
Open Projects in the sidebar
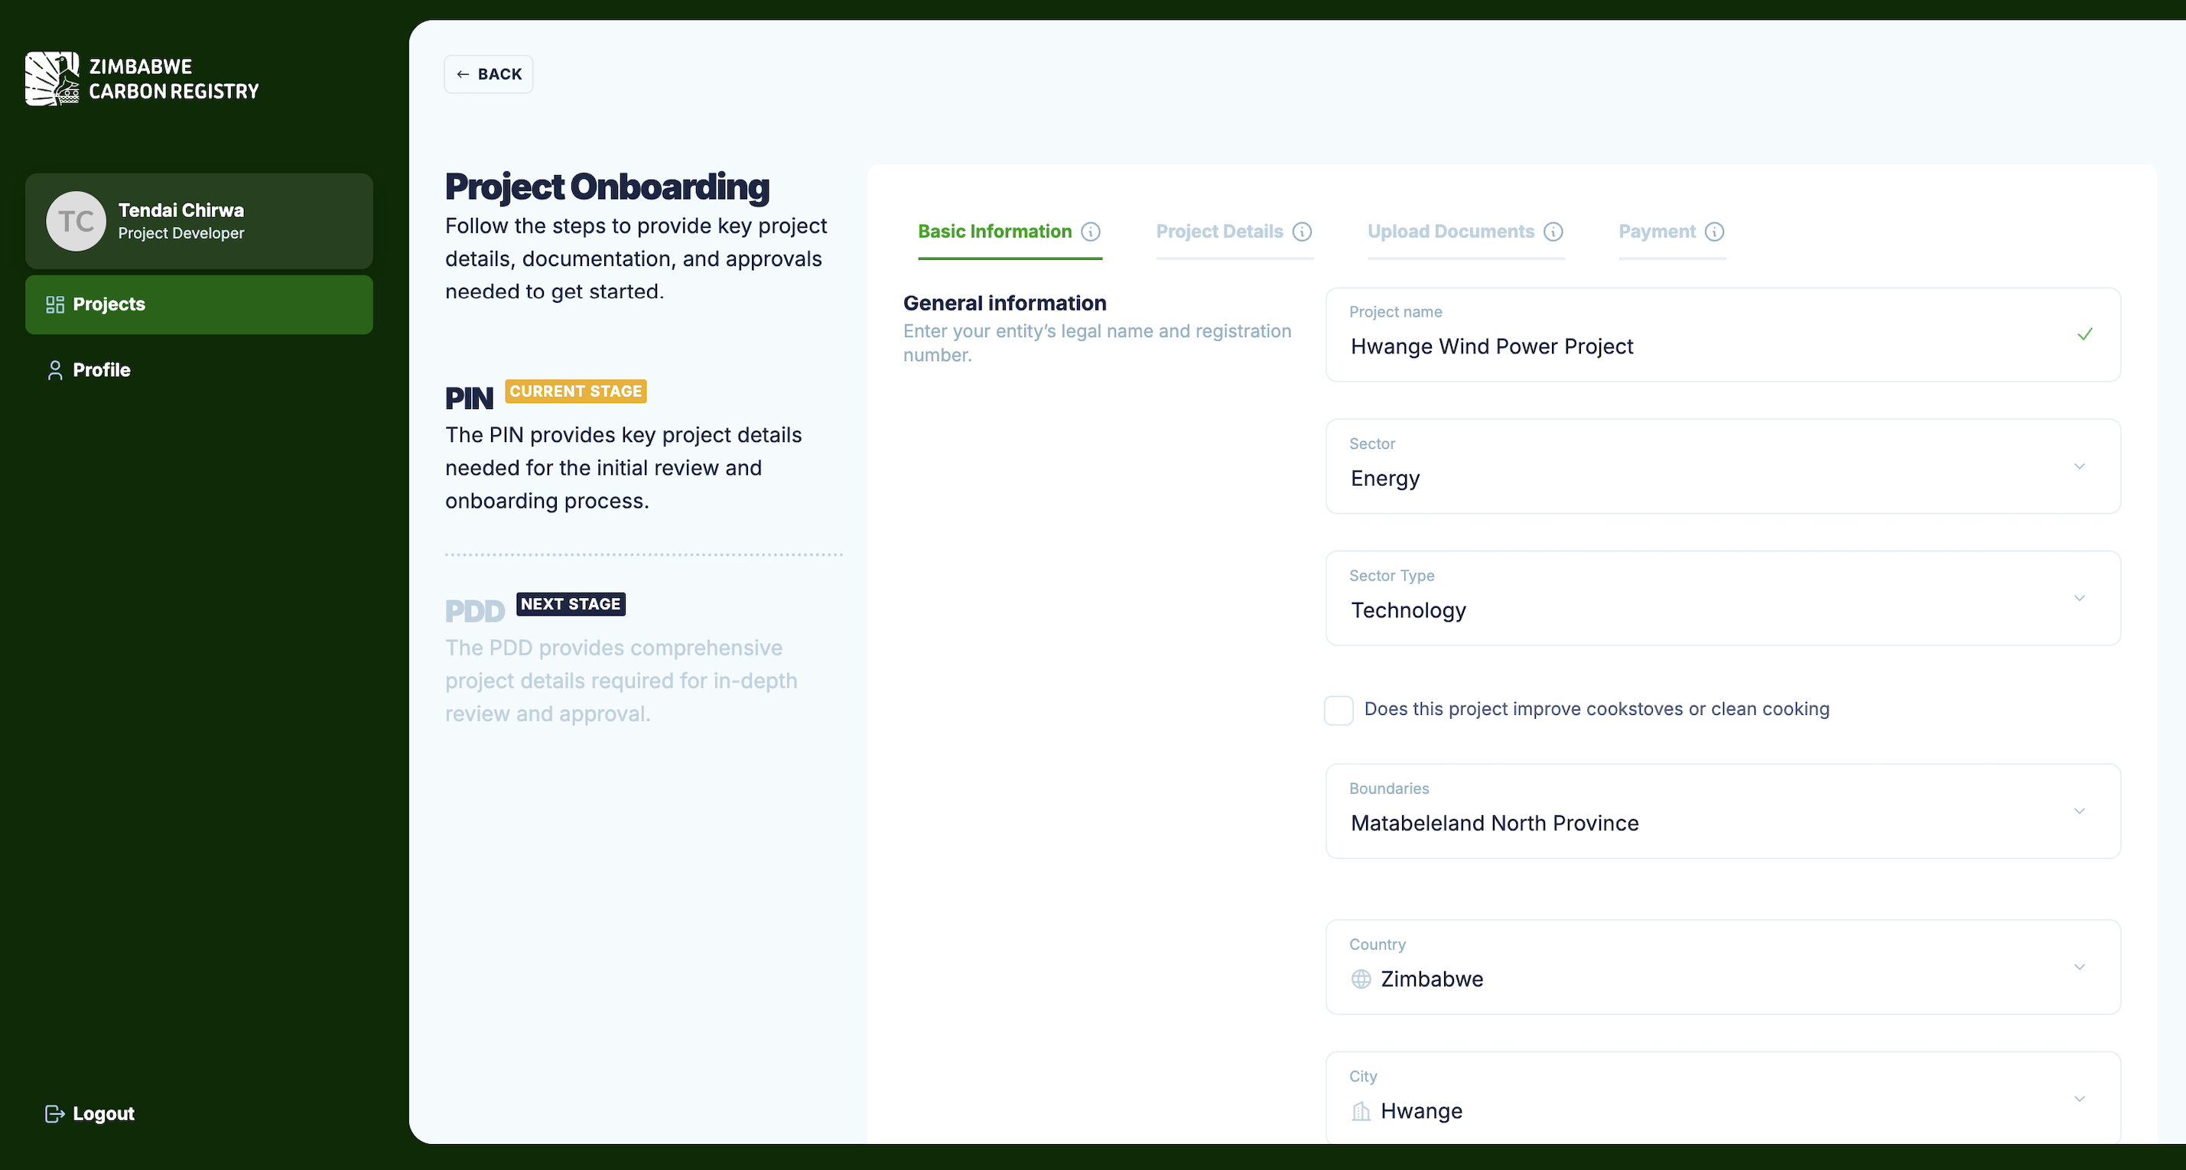point(199,304)
